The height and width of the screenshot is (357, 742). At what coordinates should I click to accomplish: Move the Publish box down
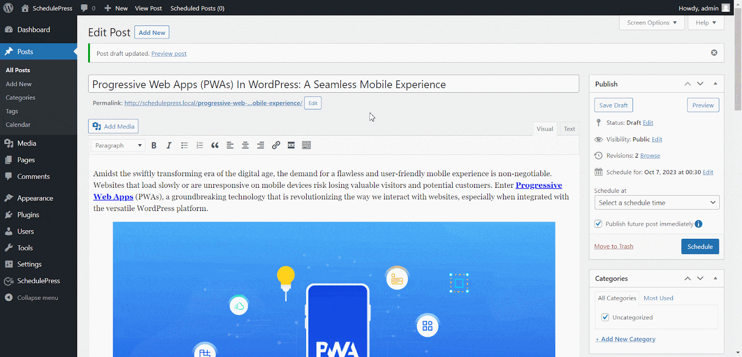700,84
